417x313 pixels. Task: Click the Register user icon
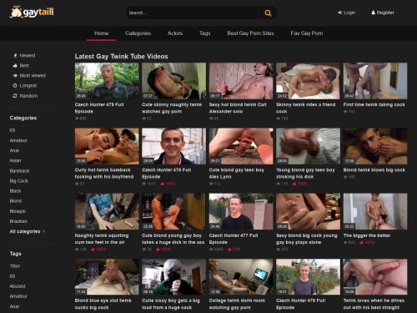point(374,13)
